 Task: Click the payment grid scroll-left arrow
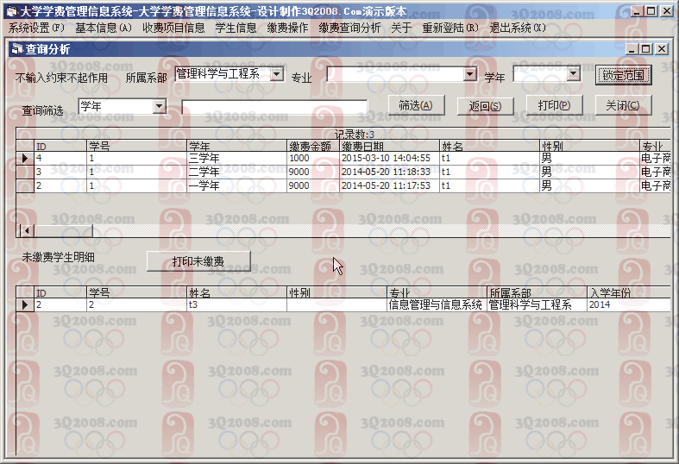26,230
